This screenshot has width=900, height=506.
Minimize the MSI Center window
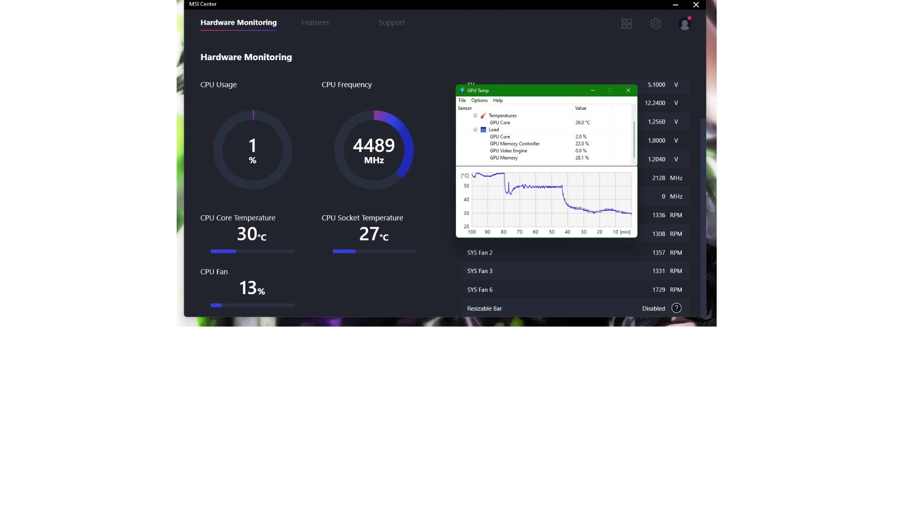[675, 5]
